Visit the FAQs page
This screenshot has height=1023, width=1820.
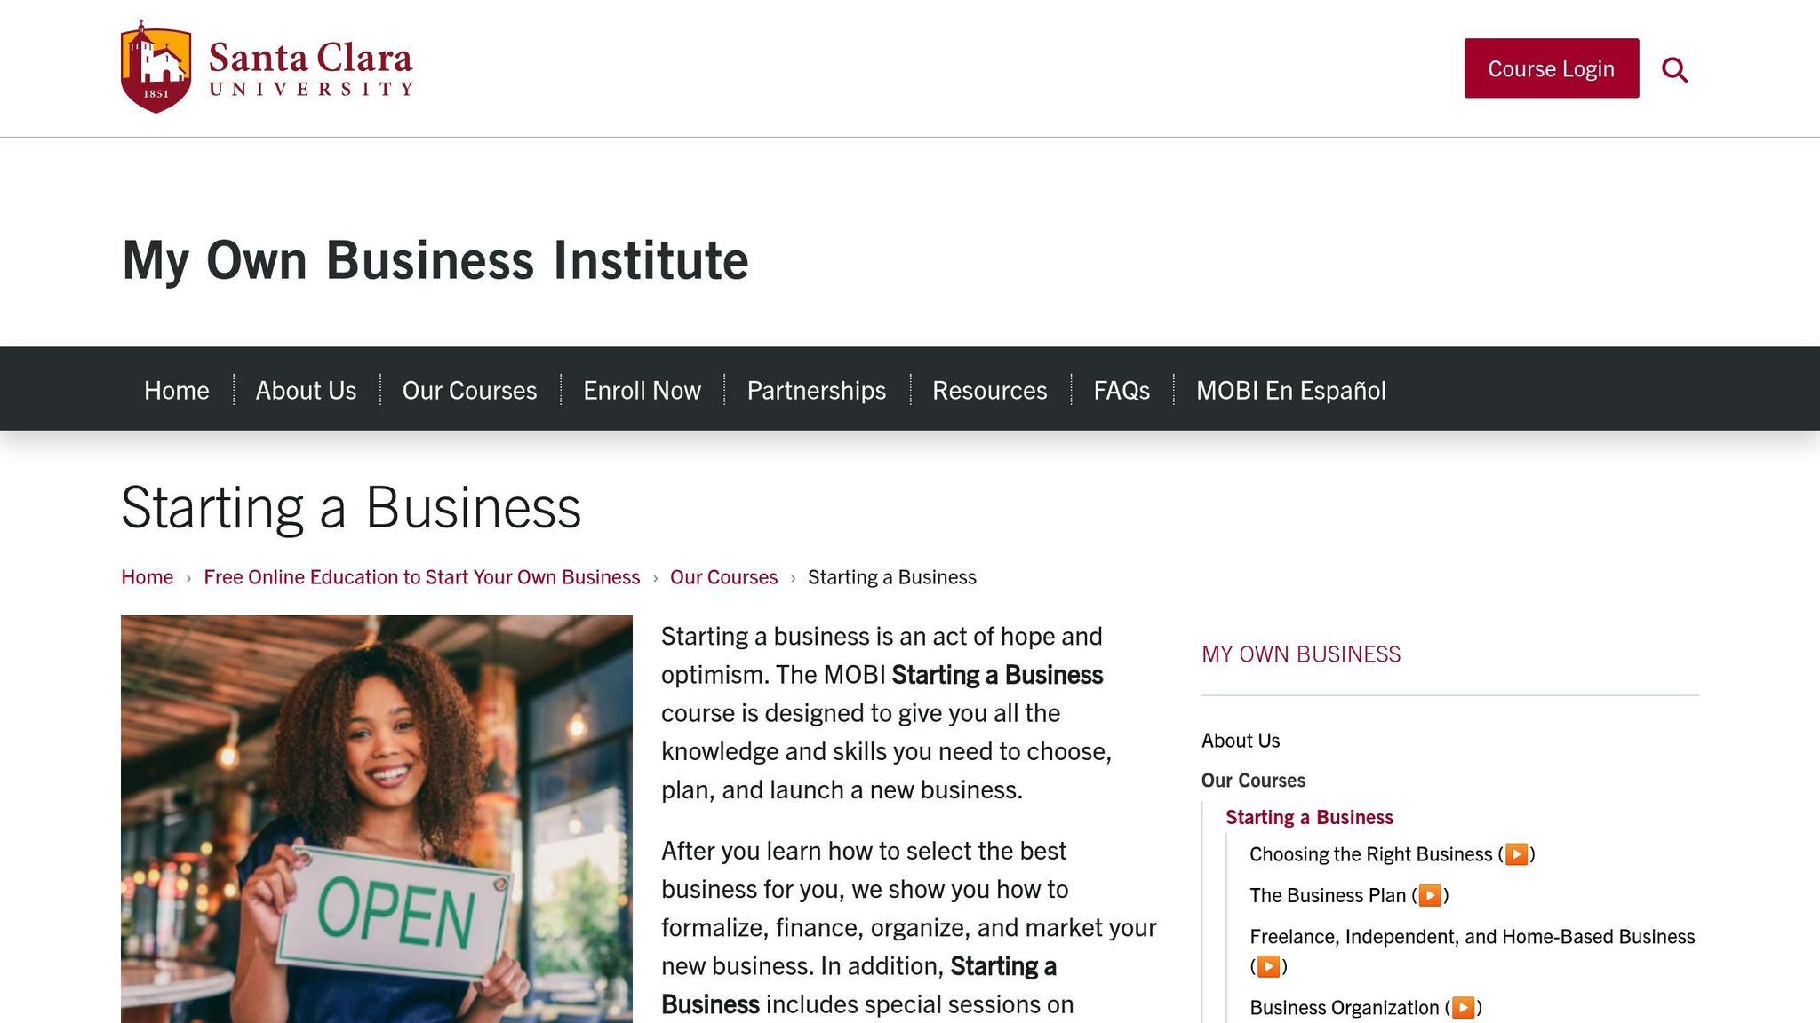[x=1122, y=390]
